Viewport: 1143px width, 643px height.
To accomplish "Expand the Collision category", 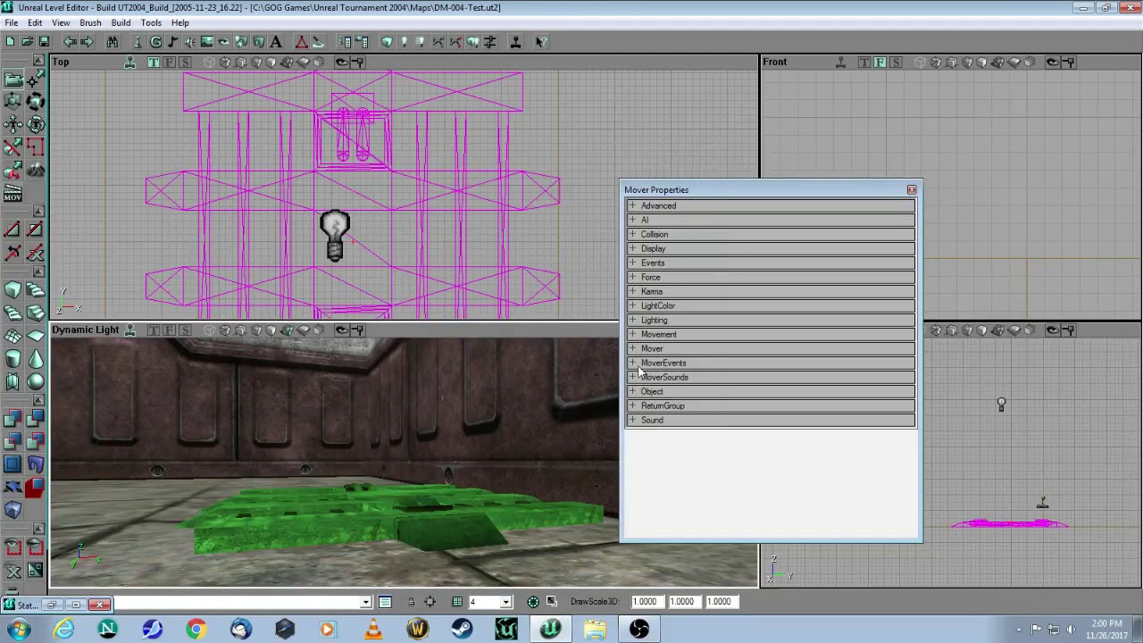I will 632,234.
